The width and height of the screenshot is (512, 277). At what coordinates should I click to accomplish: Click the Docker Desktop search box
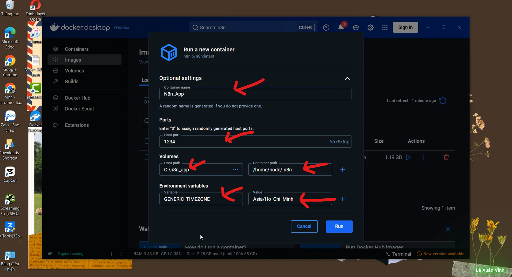[253, 28]
